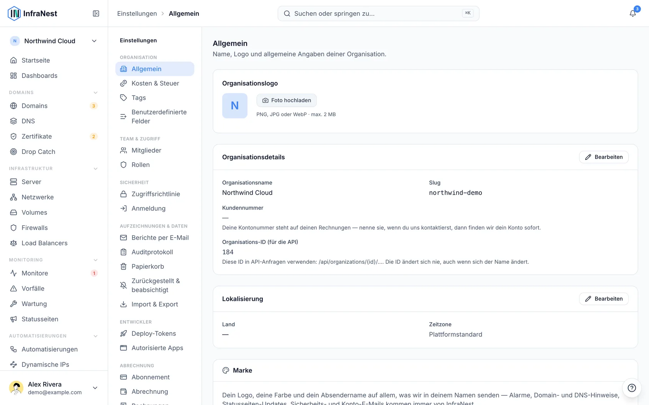Open the Abonnement billing page
Image resolution: width=649 pixels, height=405 pixels.
[155, 377]
